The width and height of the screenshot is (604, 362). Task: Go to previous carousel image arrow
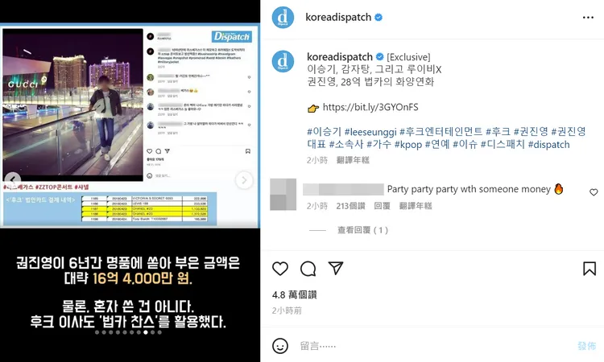(x=13, y=179)
